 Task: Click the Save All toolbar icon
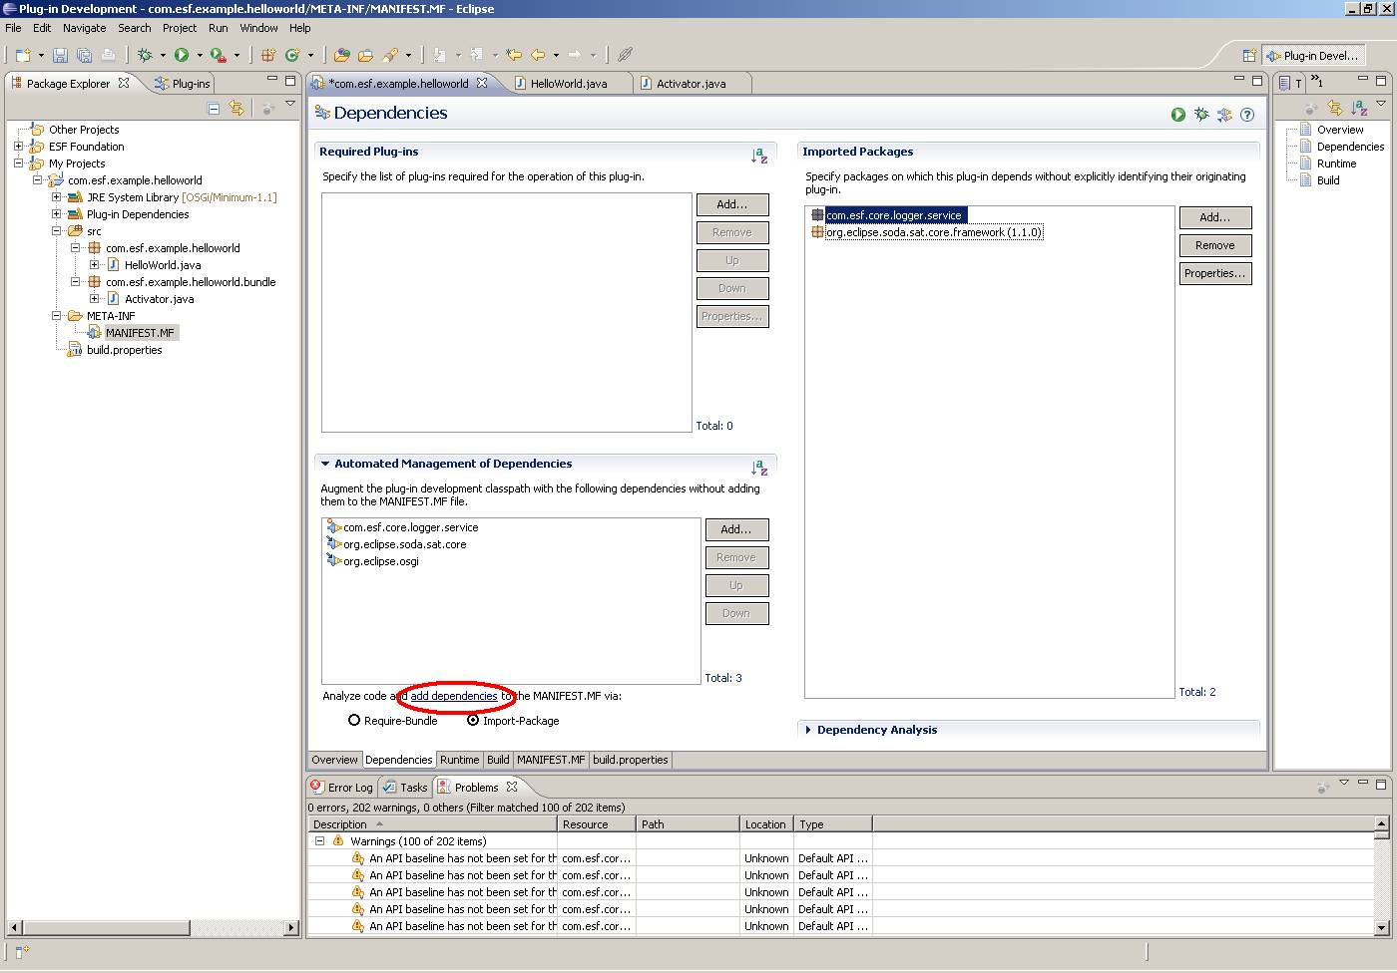[x=84, y=55]
